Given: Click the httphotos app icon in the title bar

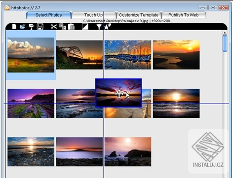Looking at the screenshot, I should tap(7, 7).
